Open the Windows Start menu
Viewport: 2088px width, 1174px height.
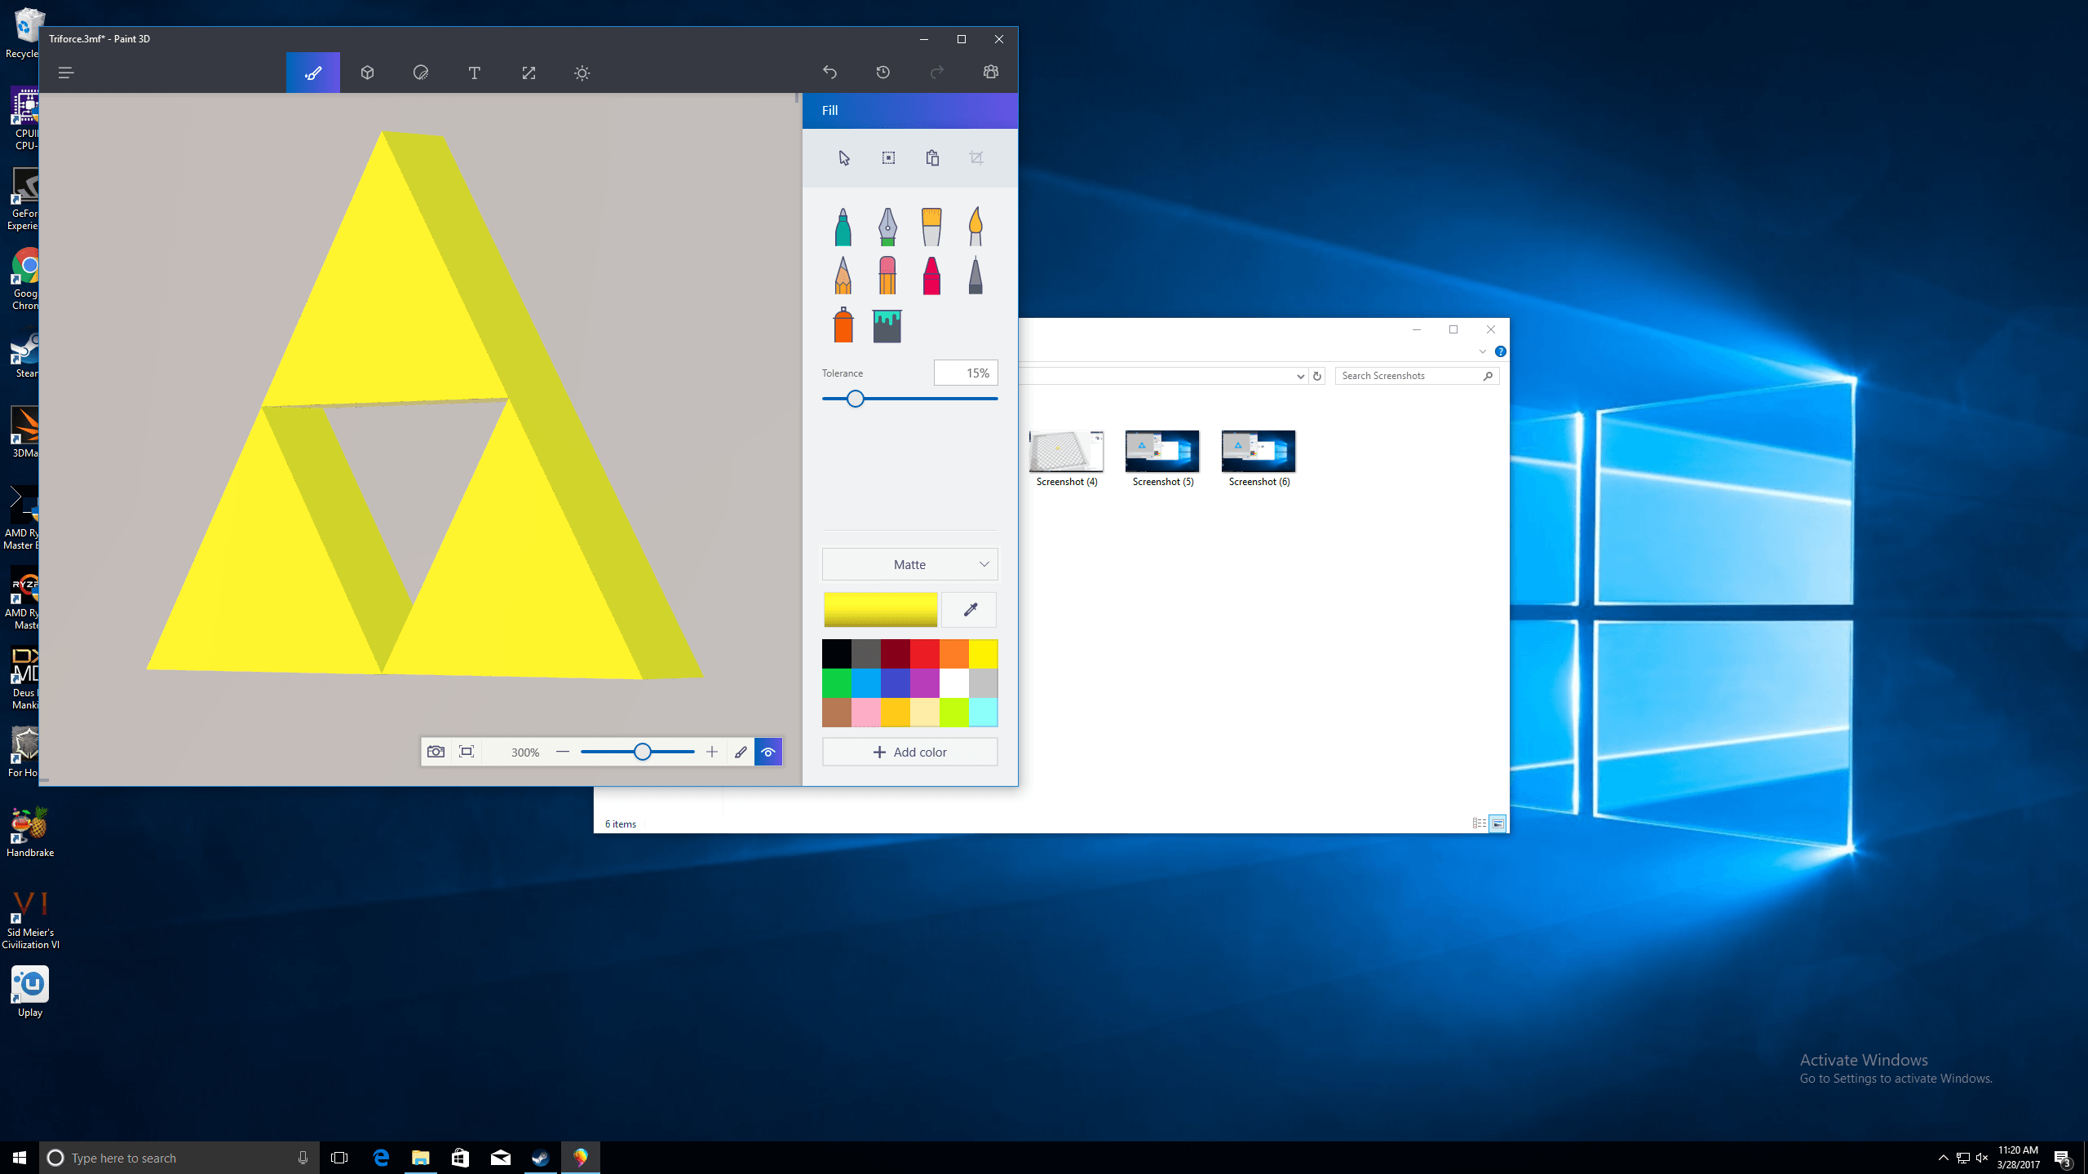click(20, 1158)
